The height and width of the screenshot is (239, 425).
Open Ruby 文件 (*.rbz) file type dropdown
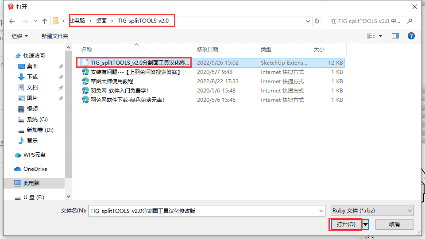[372, 211]
